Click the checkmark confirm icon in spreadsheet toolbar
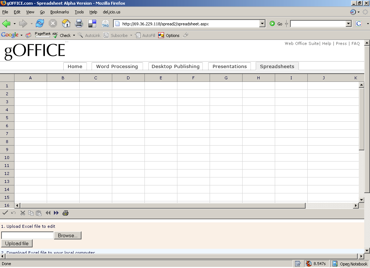 click(x=5, y=213)
